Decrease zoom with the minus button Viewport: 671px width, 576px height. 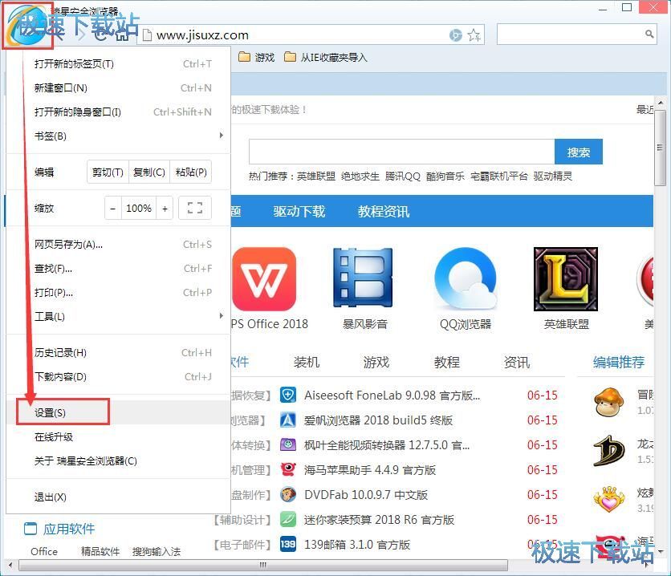tap(113, 209)
